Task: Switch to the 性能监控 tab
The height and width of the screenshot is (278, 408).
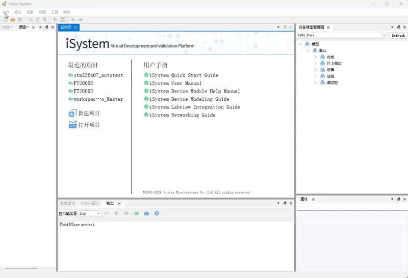Action: pyautogui.click(x=68, y=203)
